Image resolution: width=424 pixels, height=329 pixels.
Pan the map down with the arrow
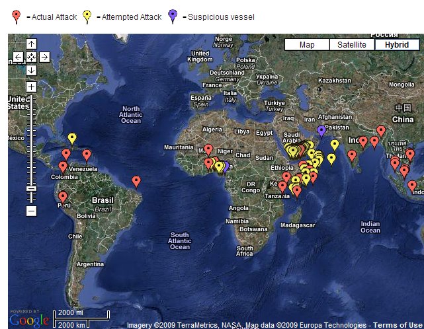pos(31,71)
